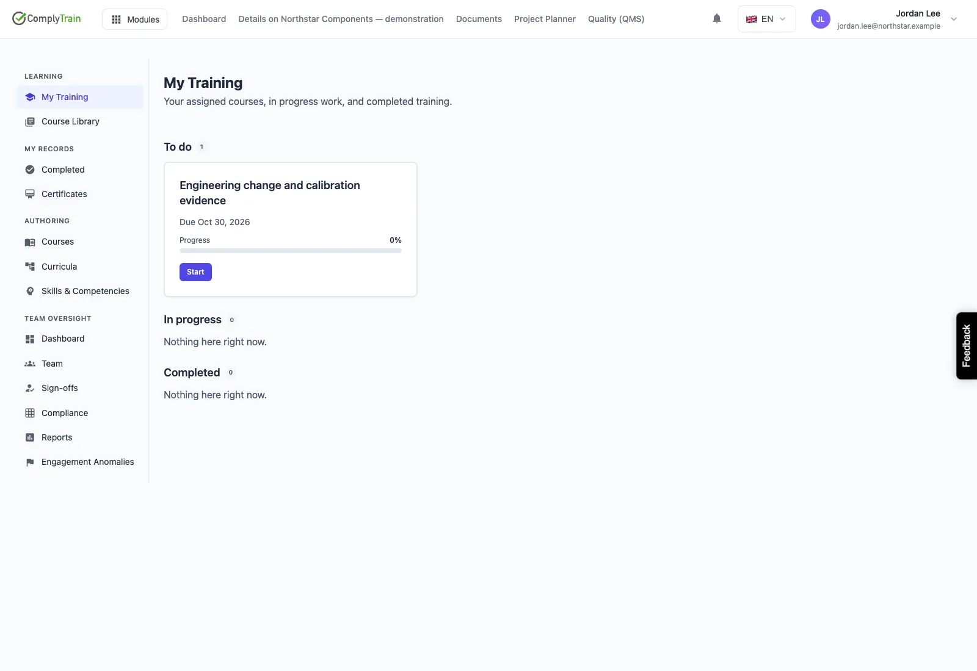Click the Due Oct 30, 2026 text

coord(215,222)
